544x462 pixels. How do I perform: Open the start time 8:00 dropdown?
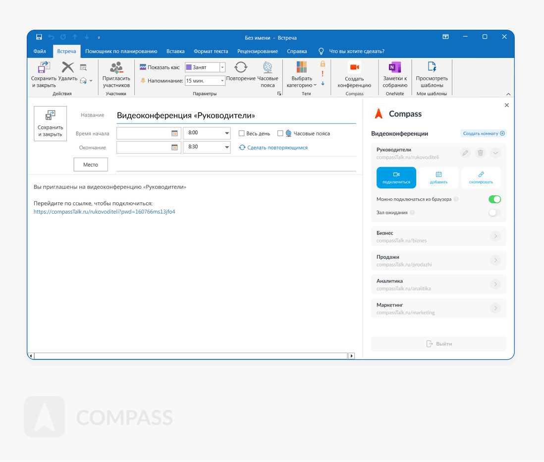(x=227, y=133)
